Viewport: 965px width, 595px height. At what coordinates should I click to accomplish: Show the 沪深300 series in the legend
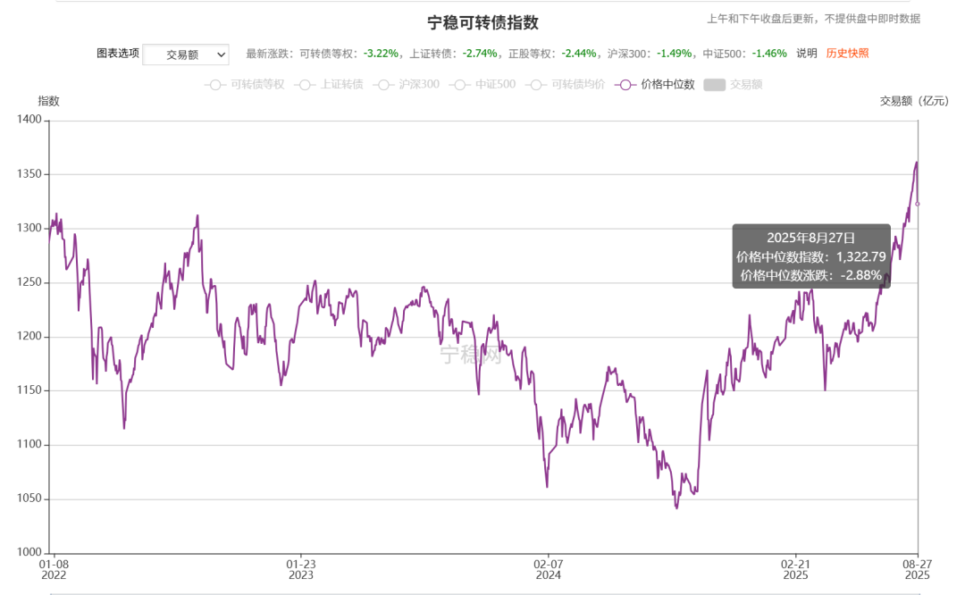(x=407, y=84)
